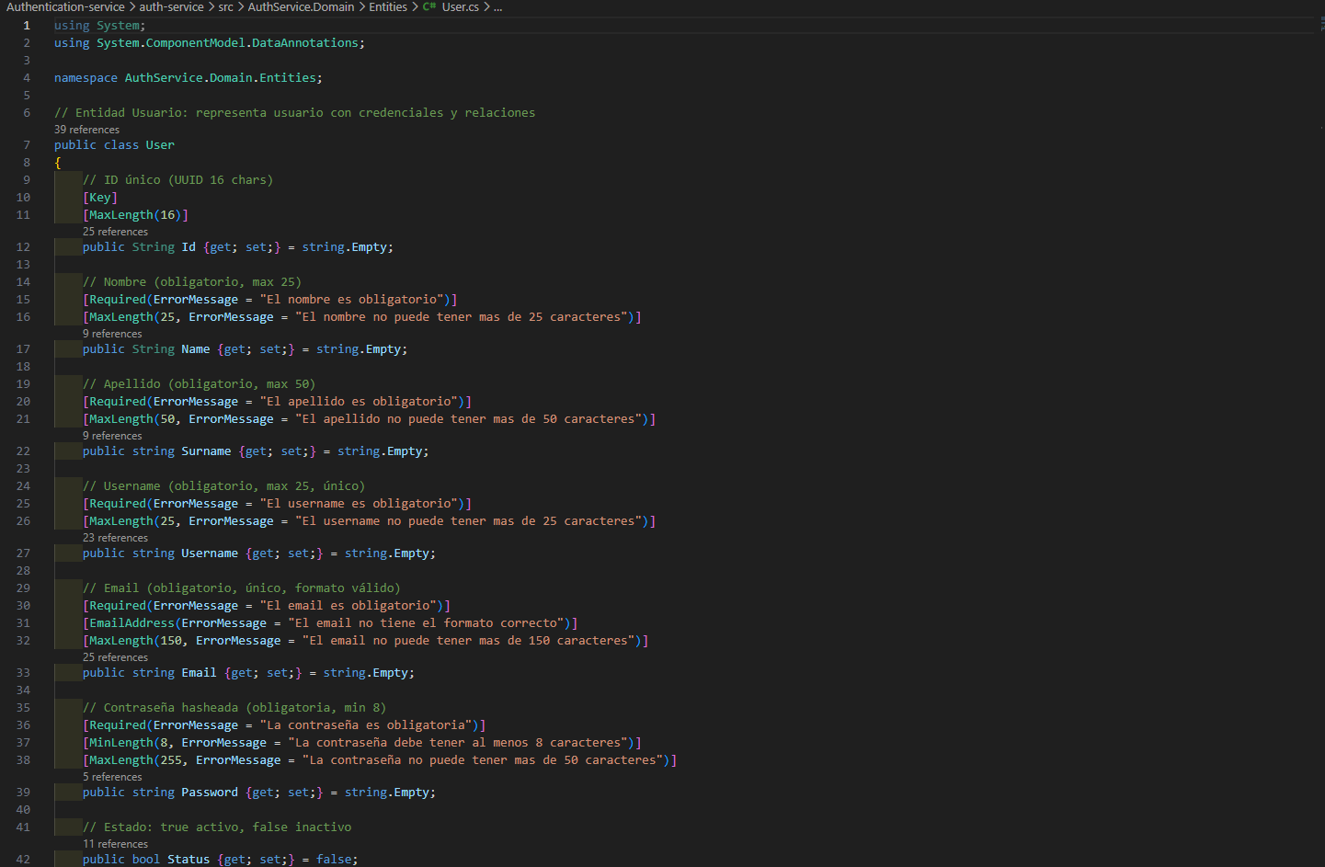Open 11 references for the Status property

pos(115,844)
